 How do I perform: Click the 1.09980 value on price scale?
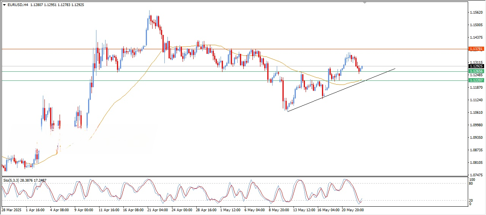point(476,125)
